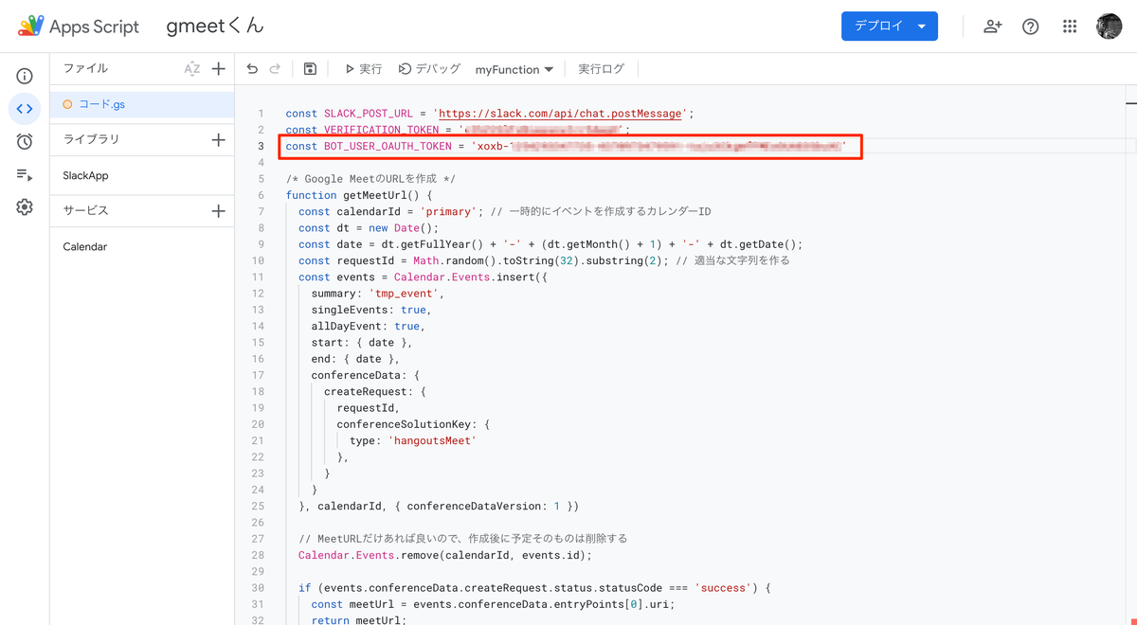The height and width of the screenshot is (625, 1137).
Task: Click the project title gmeetくん
Action: tap(215, 27)
